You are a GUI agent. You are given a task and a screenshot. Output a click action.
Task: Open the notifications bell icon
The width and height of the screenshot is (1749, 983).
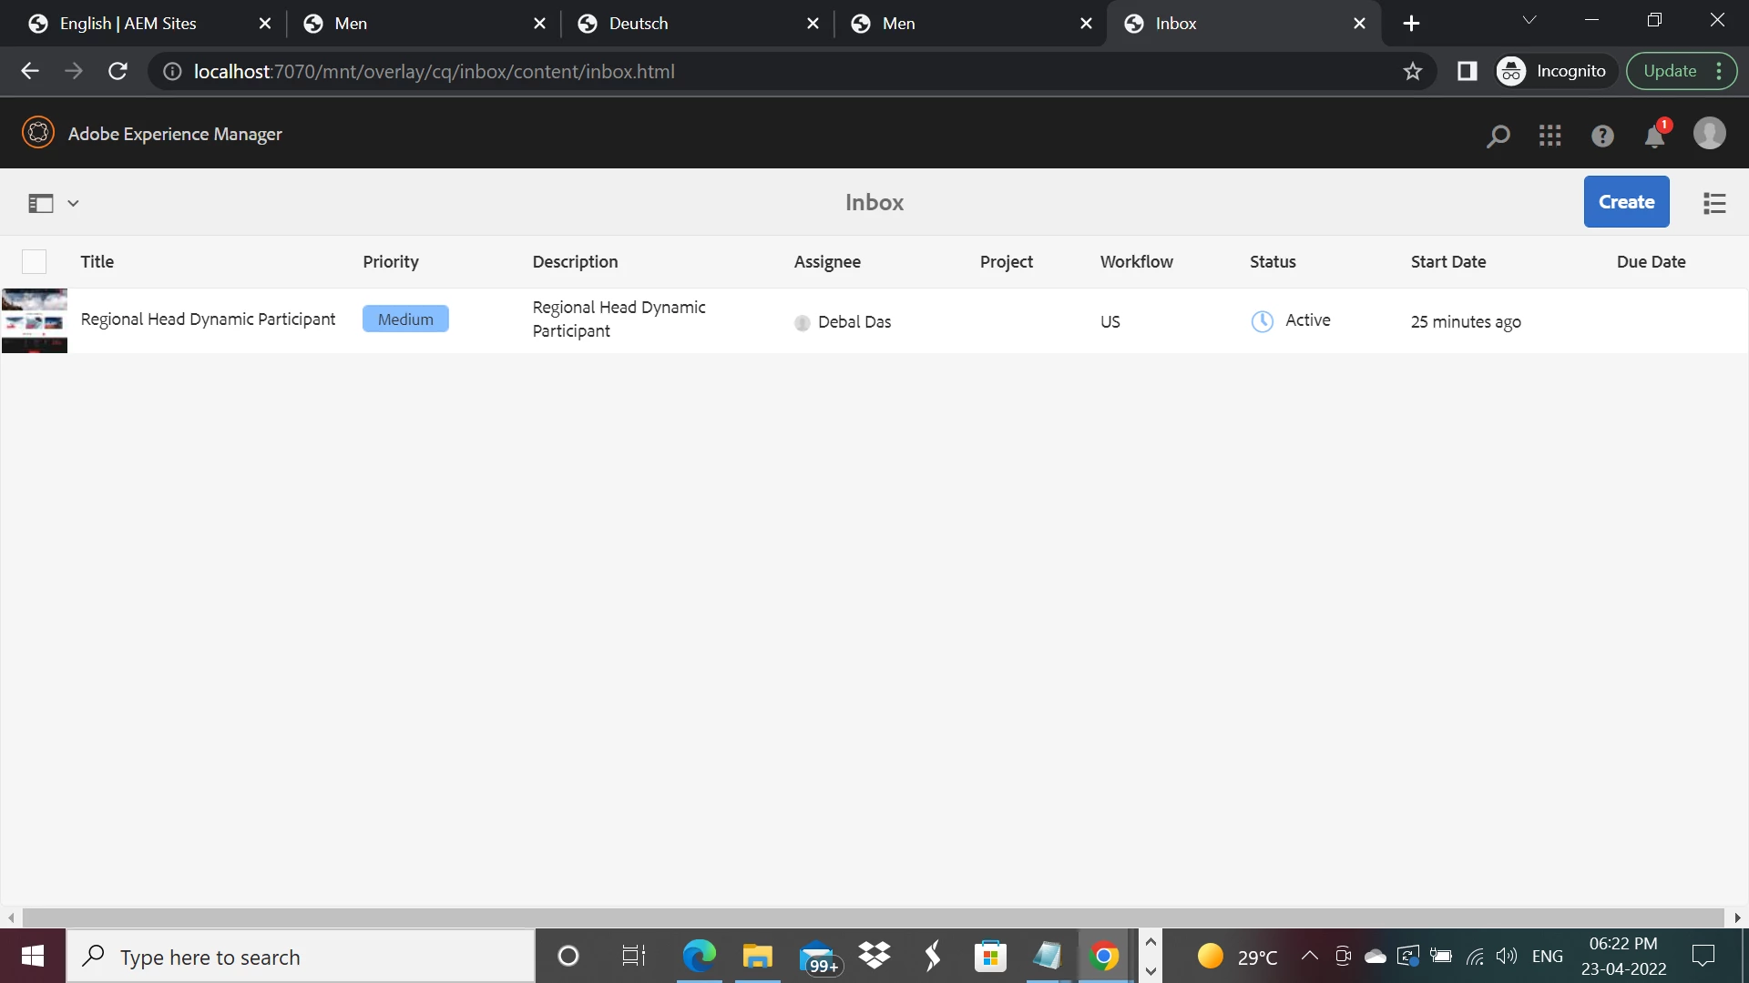pyautogui.click(x=1654, y=137)
